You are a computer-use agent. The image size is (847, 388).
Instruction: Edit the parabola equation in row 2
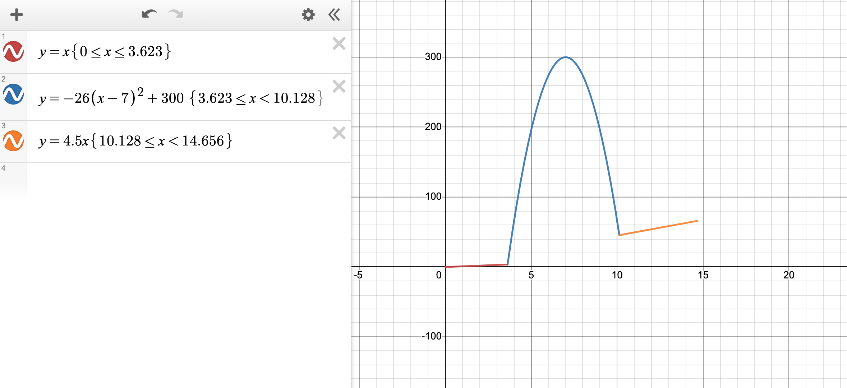point(180,98)
